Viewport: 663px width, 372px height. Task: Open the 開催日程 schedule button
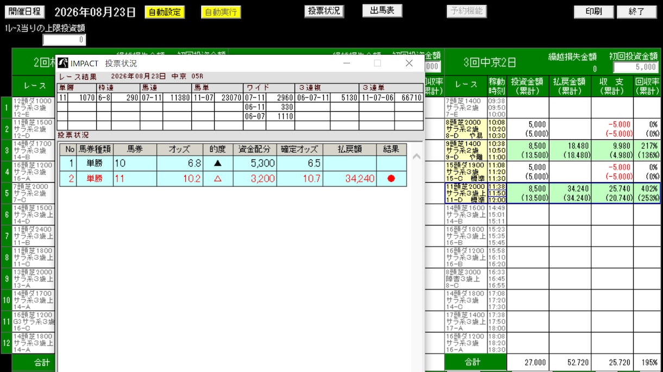(x=25, y=12)
